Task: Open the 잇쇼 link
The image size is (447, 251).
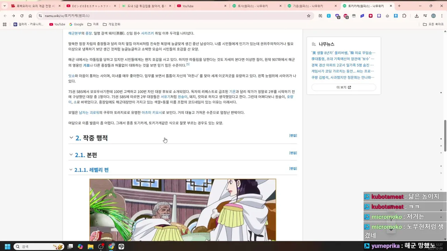Action: point(71,76)
